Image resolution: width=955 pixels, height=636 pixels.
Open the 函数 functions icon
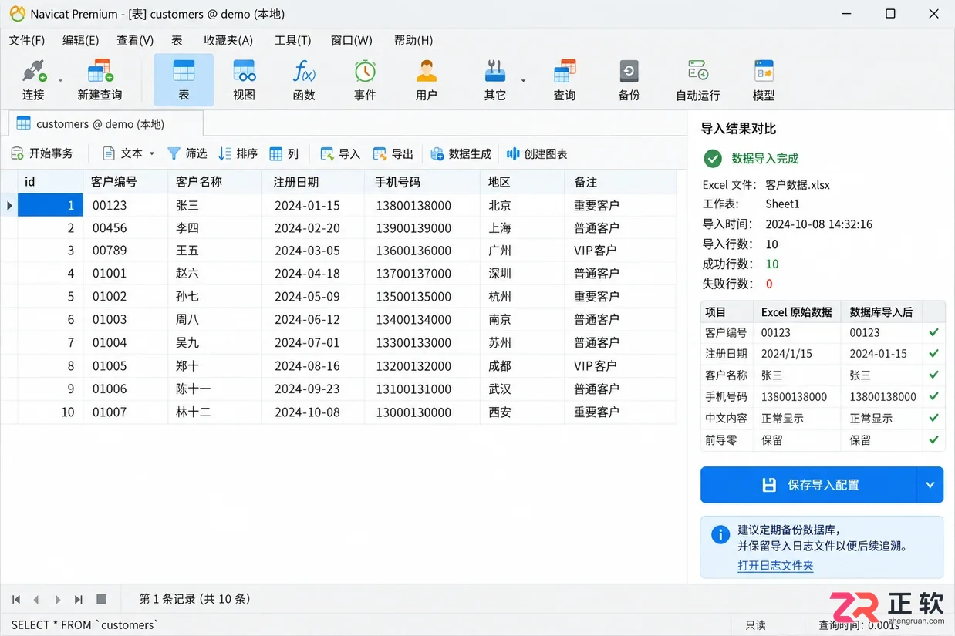[304, 72]
